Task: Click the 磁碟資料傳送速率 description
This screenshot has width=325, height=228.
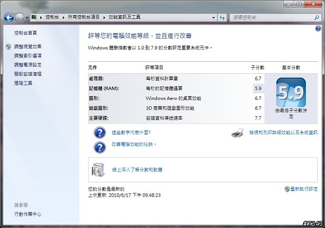Action: coord(164,118)
